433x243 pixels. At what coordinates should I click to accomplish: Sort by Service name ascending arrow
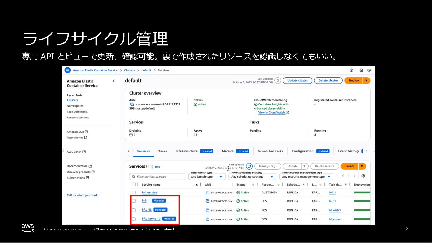click(197, 185)
